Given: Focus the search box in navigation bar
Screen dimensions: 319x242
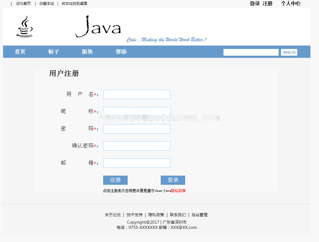Looking at the screenshot, I should point(251,52).
